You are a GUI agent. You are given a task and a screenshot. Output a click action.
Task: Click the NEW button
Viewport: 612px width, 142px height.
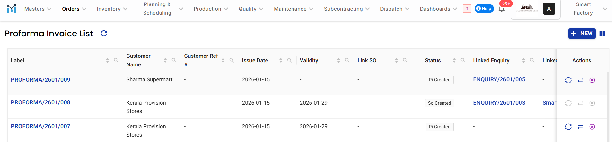coord(582,34)
